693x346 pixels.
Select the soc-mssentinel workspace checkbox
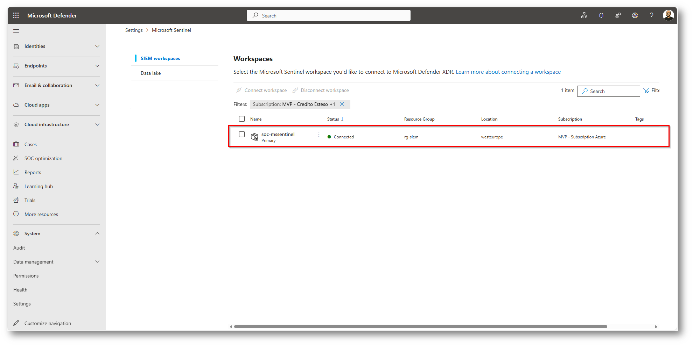[242, 134]
